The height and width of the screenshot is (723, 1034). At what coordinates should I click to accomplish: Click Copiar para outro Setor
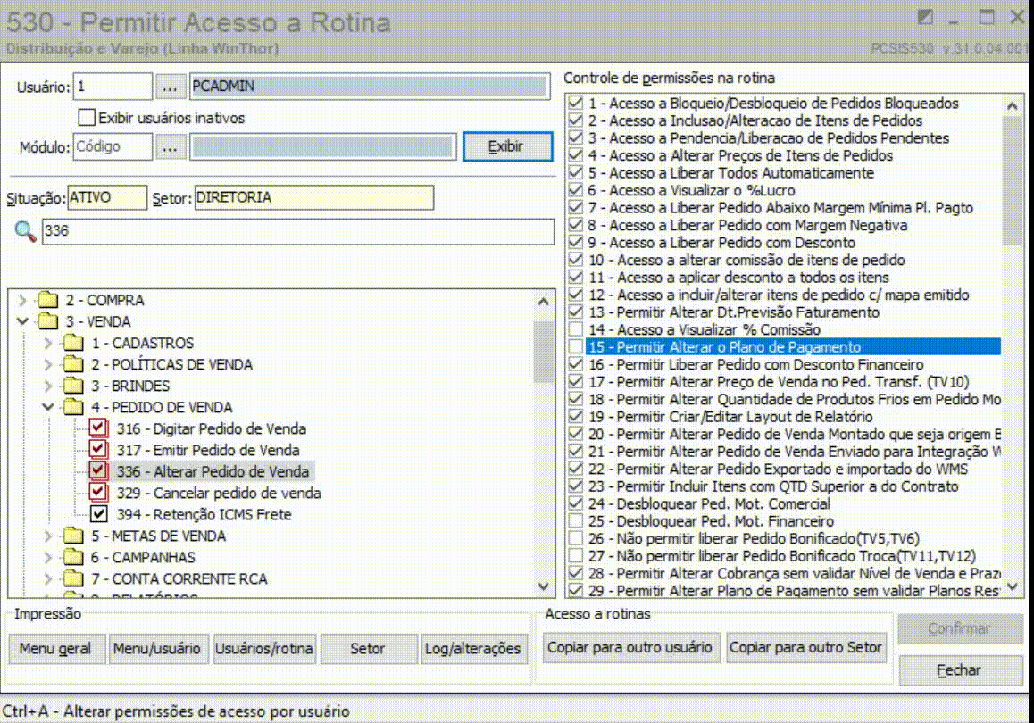click(x=805, y=648)
